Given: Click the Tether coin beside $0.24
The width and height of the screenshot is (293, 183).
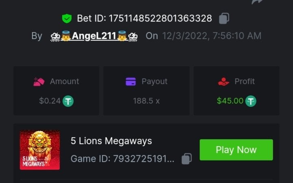Looking at the screenshot, I should click(x=68, y=101).
